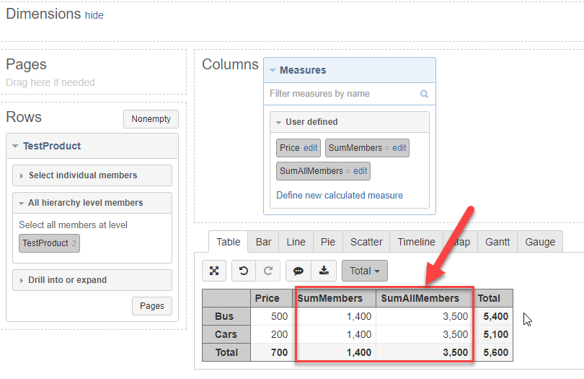Click the hide link next to Dimensions
Screen dimensions: 584x379
click(x=94, y=15)
